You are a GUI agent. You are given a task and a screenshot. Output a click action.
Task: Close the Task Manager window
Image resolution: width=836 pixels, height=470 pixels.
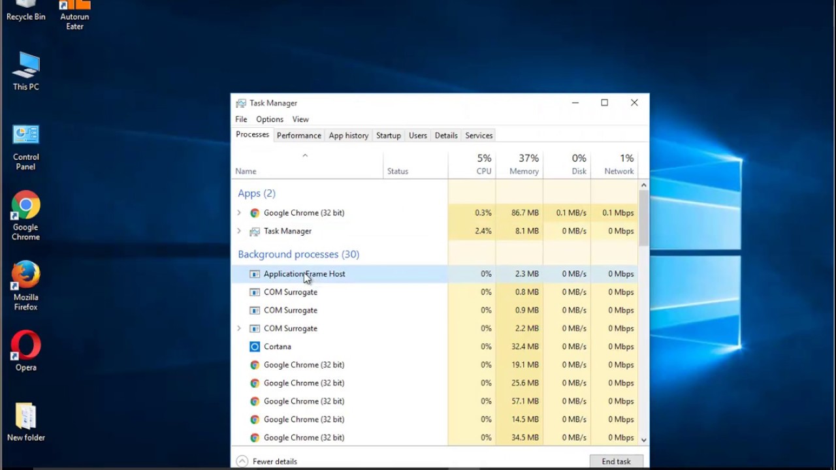pyautogui.click(x=634, y=103)
